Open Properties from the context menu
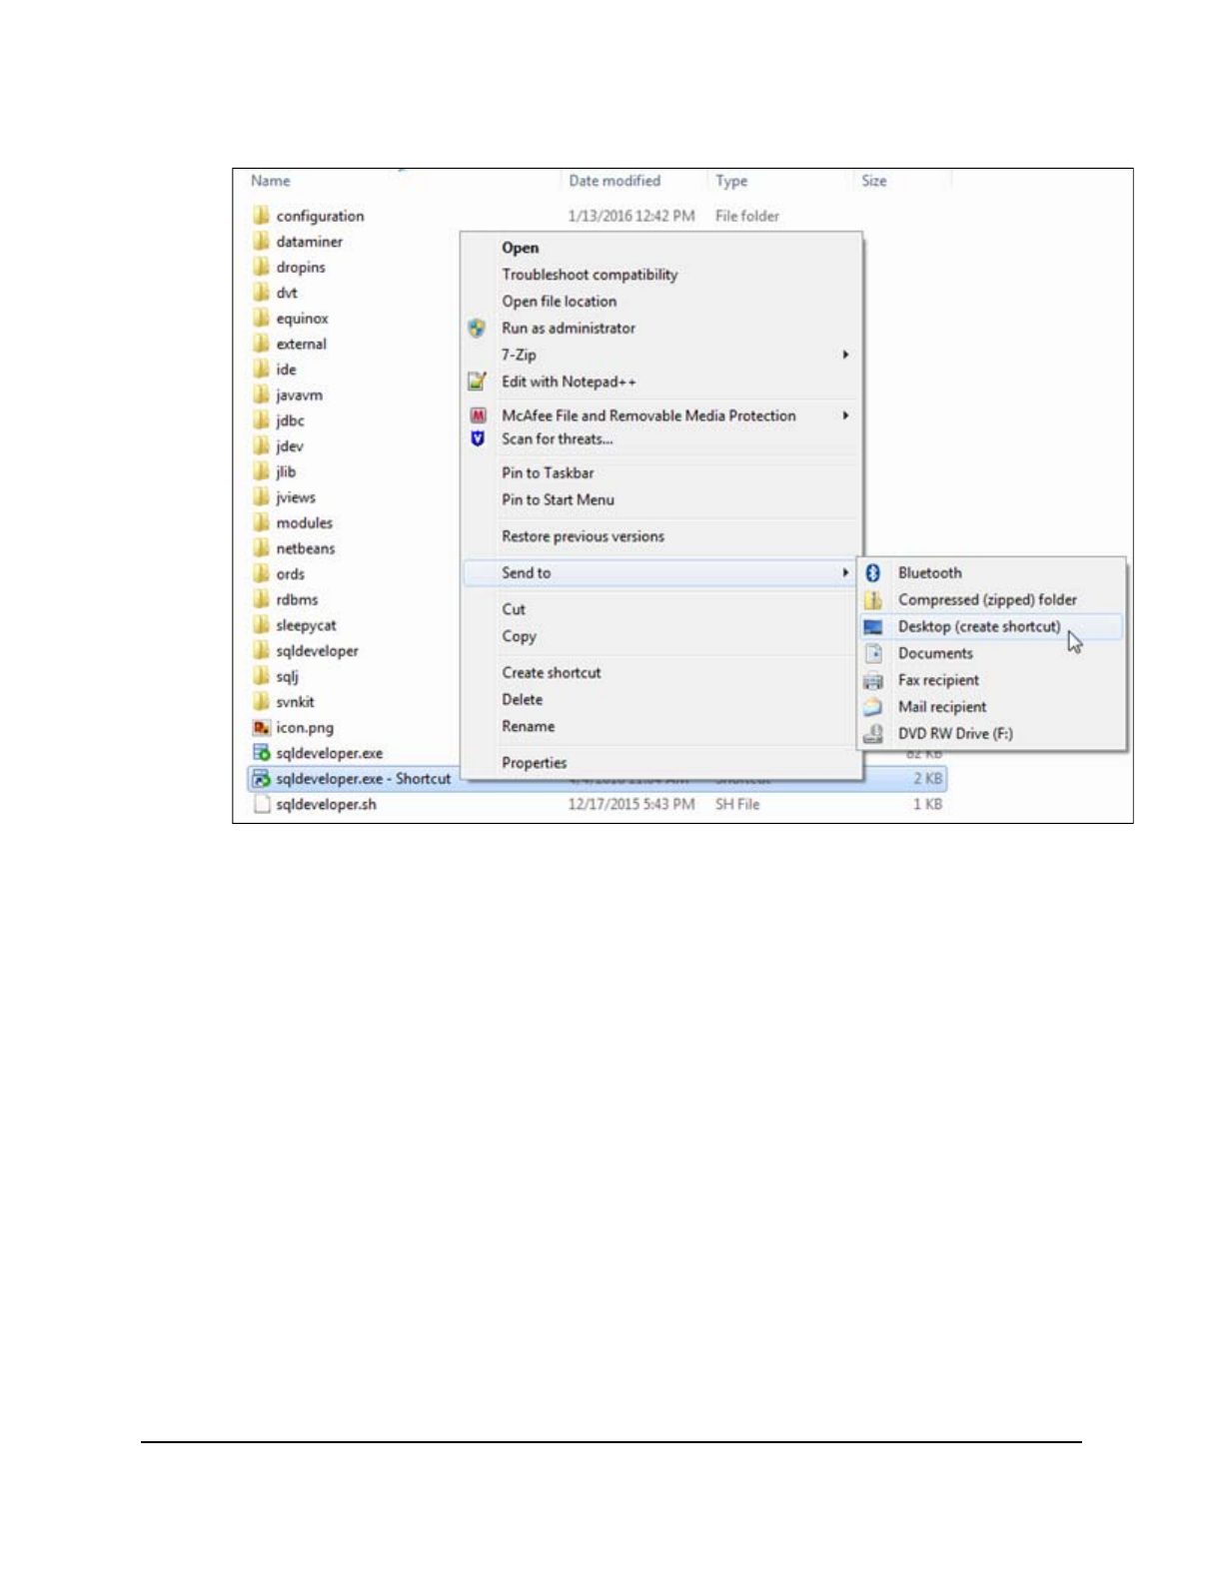 [535, 763]
